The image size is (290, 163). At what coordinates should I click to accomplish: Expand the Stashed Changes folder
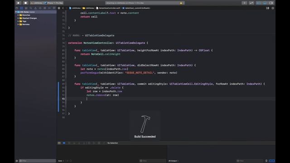pyautogui.click(x=18, y=18)
